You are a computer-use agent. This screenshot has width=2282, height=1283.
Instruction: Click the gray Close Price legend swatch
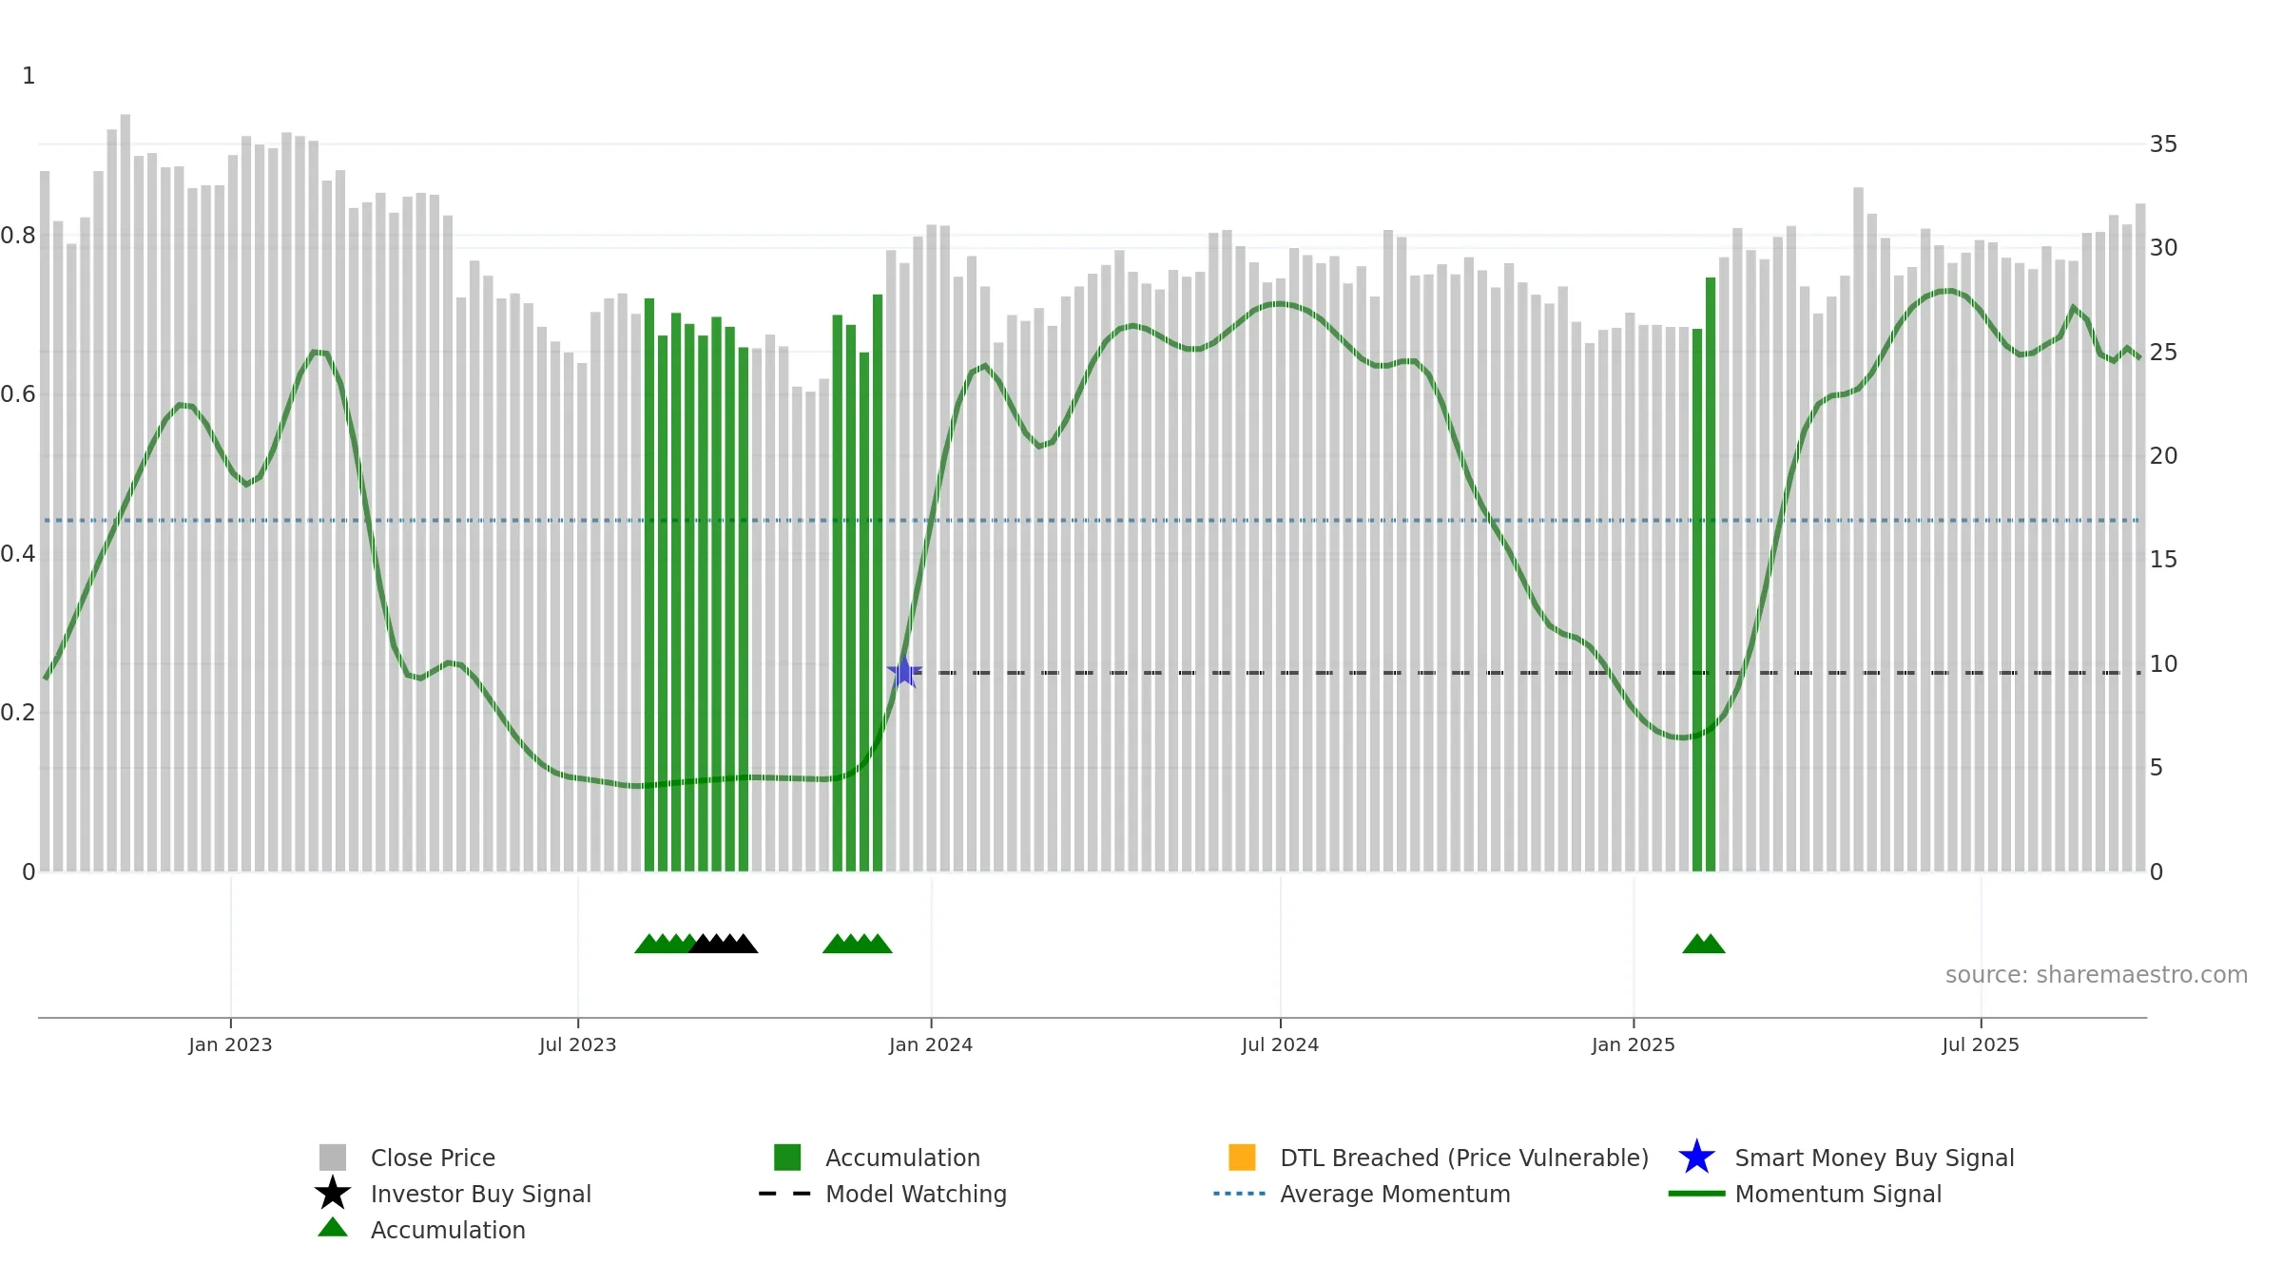pos(333,1158)
